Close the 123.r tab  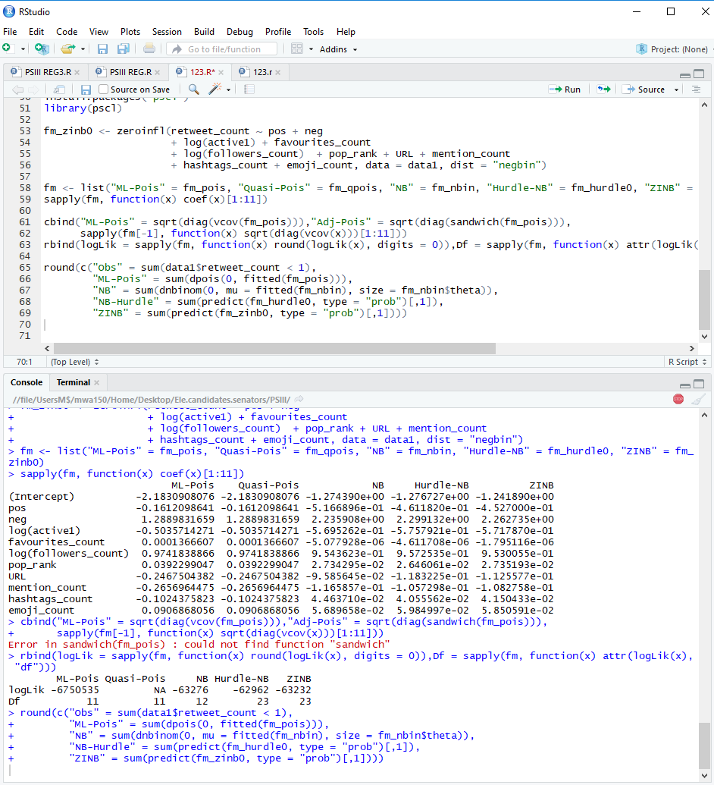tap(277, 73)
